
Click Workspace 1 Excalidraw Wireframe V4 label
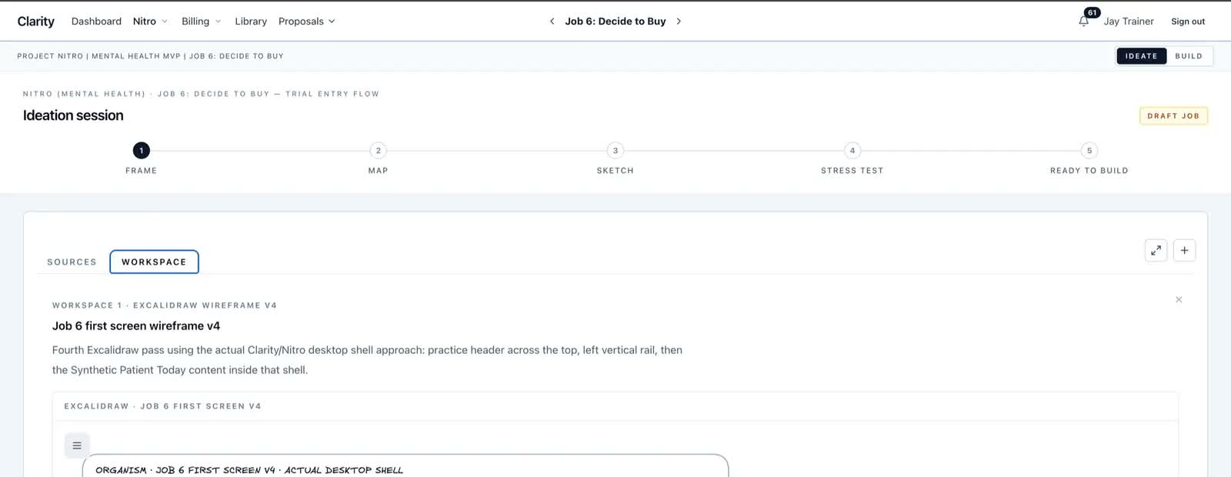tap(165, 305)
